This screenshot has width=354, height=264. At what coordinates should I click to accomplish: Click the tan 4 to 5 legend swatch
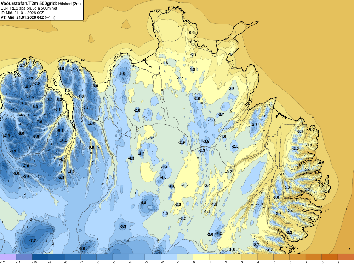coord(265,257)
